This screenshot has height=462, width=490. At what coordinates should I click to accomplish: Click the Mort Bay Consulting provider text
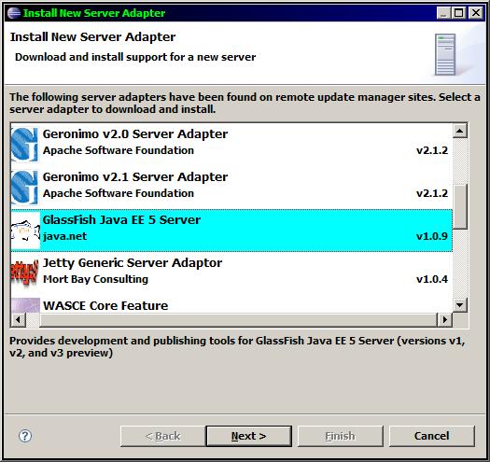coord(95,279)
